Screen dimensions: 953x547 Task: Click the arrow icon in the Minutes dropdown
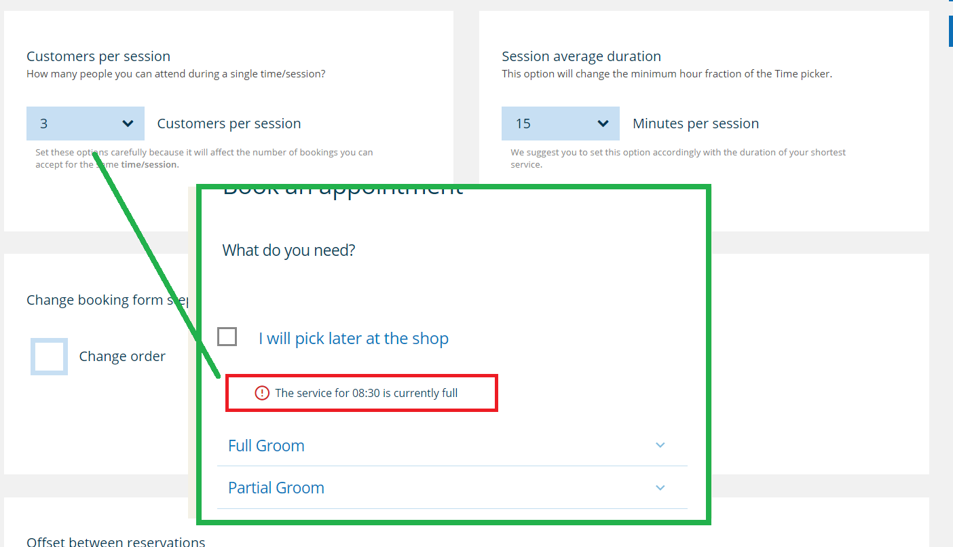point(603,124)
